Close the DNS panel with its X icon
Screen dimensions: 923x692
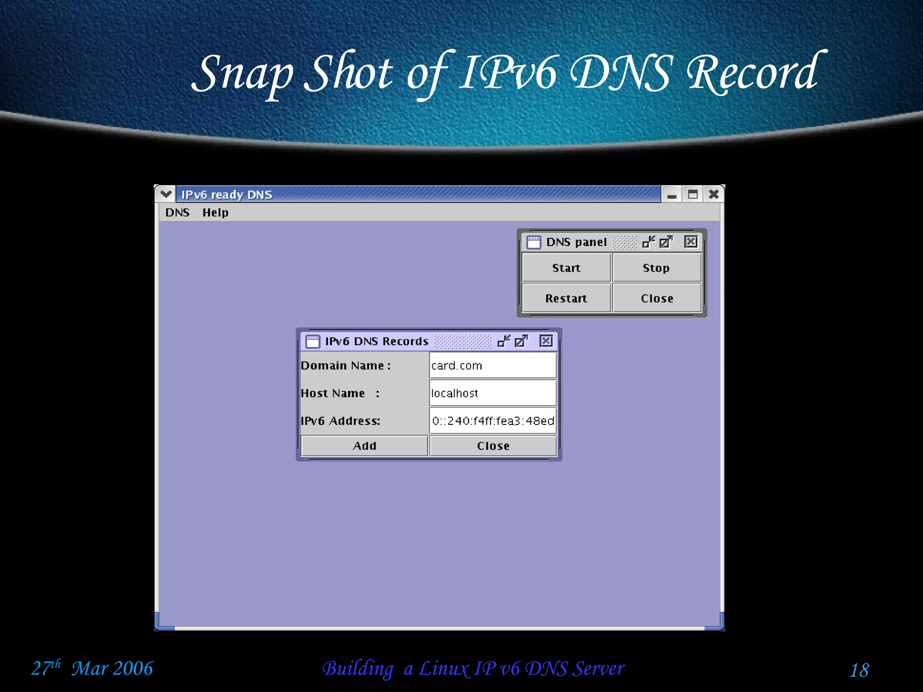pyautogui.click(x=690, y=242)
